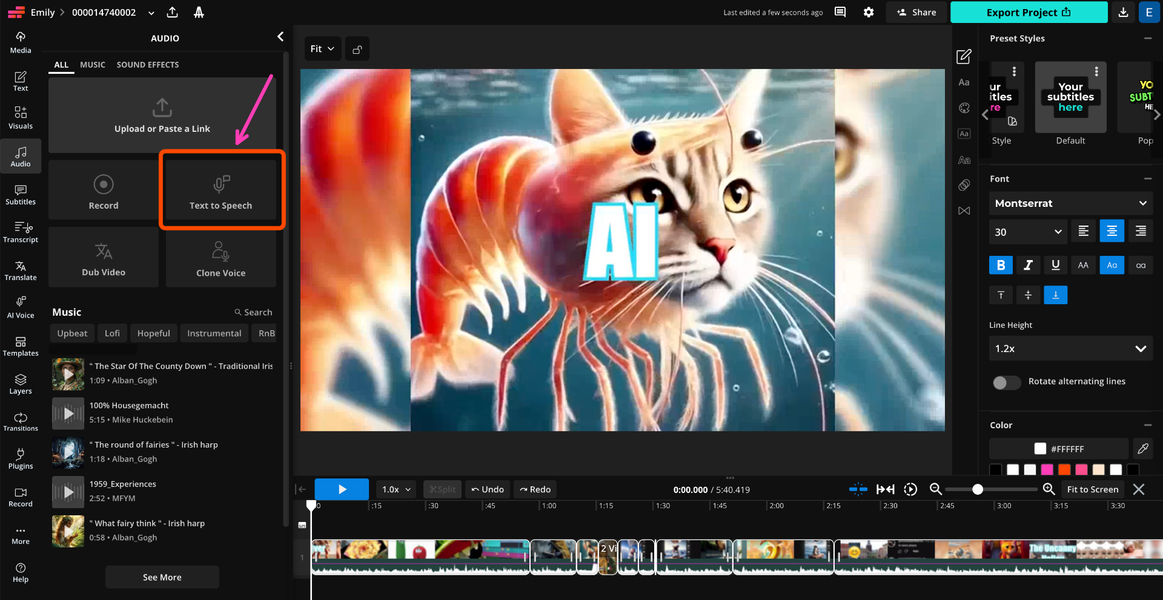The image size is (1163, 600).
Task: Toggle underline text style
Action: (x=1055, y=265)
